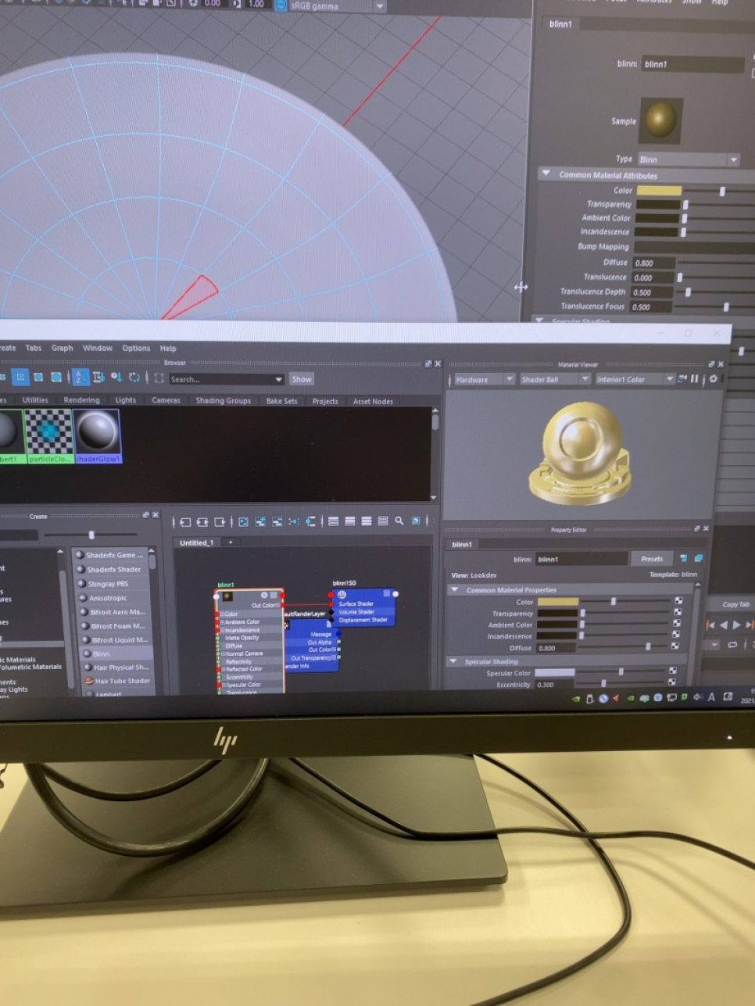Click the Input and output connections icon
The image size is (755, 1006).
coord(202,521)
